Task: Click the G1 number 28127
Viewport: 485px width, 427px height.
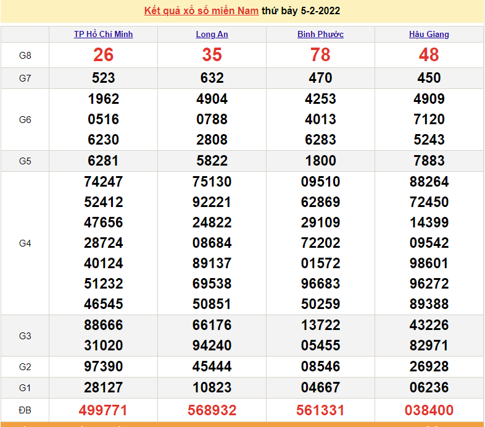Action: [103, 388]
